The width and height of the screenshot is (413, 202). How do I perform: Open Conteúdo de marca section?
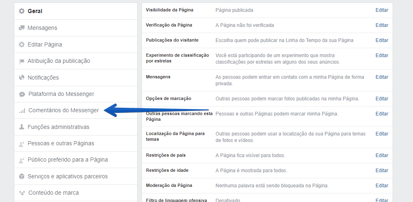click(76, 193)
